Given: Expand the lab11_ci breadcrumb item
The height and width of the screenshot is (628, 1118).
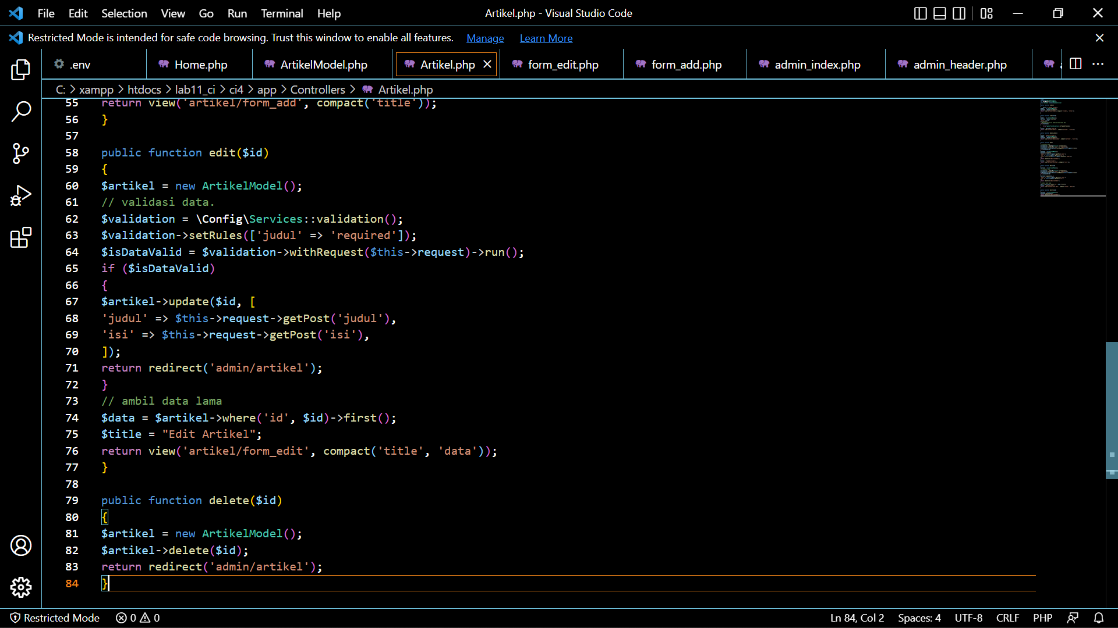Looking at the screenshot, I should [x=194, y=90].
